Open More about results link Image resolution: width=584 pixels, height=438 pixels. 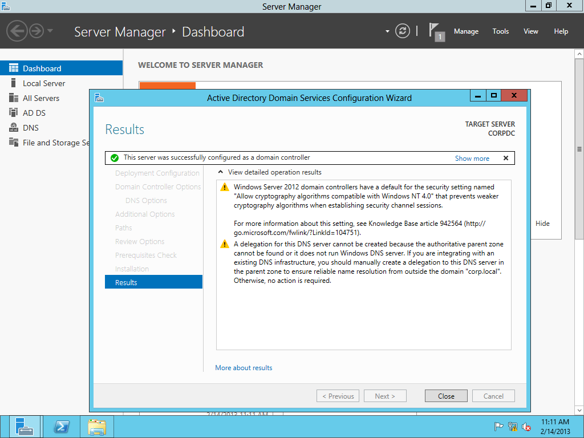click(244, 368)
